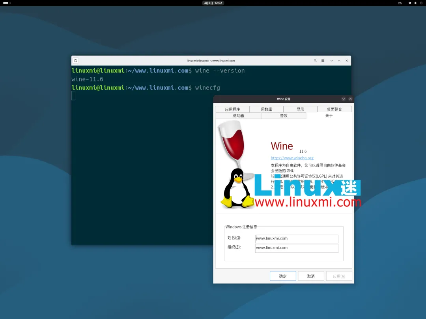This screenshot has width=426, height=319.
Task: Click the terminal search icon
Action: tap(315, 61)
